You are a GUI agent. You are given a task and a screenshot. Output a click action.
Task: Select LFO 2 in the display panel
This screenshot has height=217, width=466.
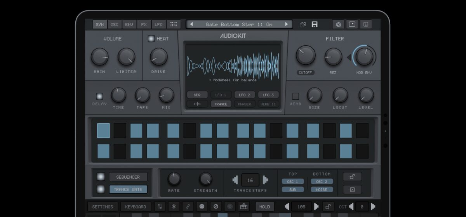(245, 95)
